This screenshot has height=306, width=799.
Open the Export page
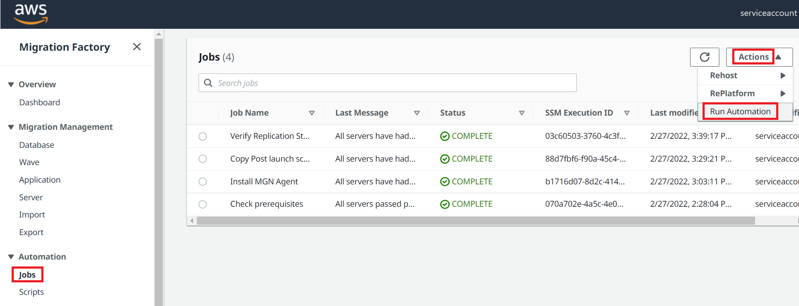pos(31,233)
